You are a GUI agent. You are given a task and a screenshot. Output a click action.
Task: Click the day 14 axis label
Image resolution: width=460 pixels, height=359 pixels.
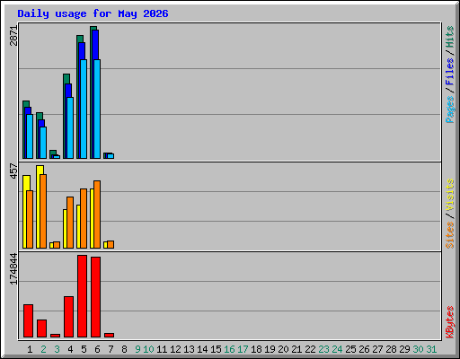click(202, 349)
